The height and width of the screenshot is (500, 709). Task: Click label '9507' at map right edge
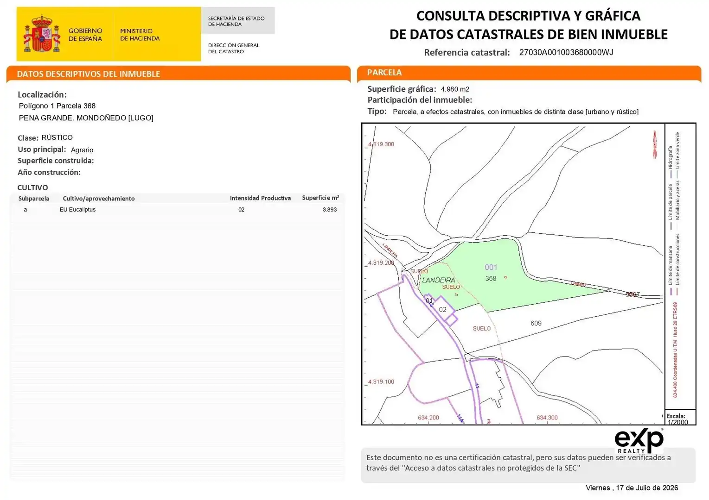pos(632,294)
